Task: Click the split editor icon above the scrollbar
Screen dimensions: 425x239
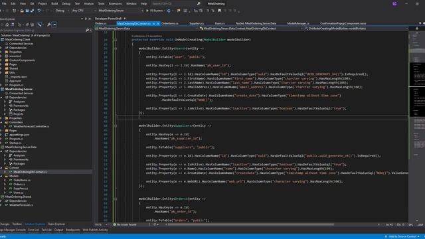Action: tap(416, 28)
